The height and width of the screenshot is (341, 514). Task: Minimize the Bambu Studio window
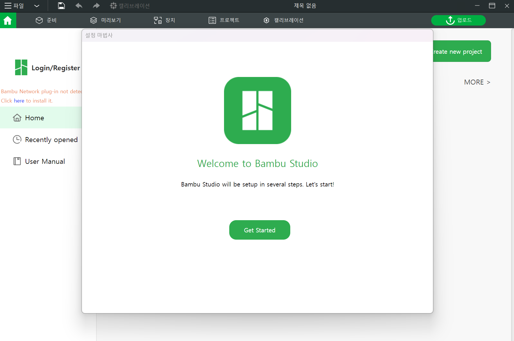click(477, 6)
